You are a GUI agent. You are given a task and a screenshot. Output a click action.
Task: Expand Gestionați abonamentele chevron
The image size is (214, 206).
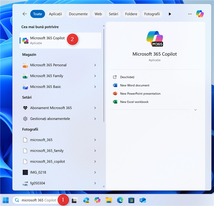(95, 119)
